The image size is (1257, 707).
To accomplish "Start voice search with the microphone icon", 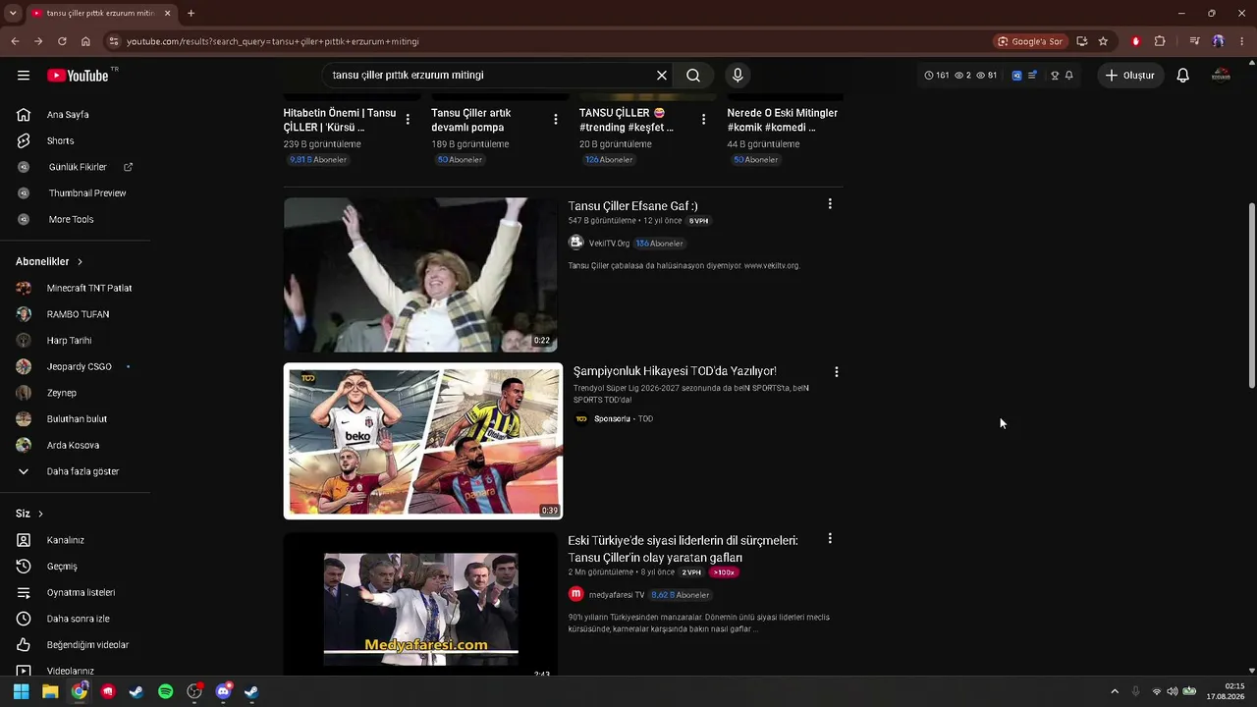I will point(738,76).
